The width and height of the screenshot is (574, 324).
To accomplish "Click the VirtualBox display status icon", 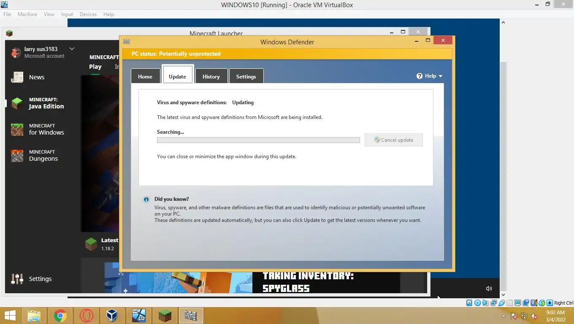I will [x=518, y=303].
